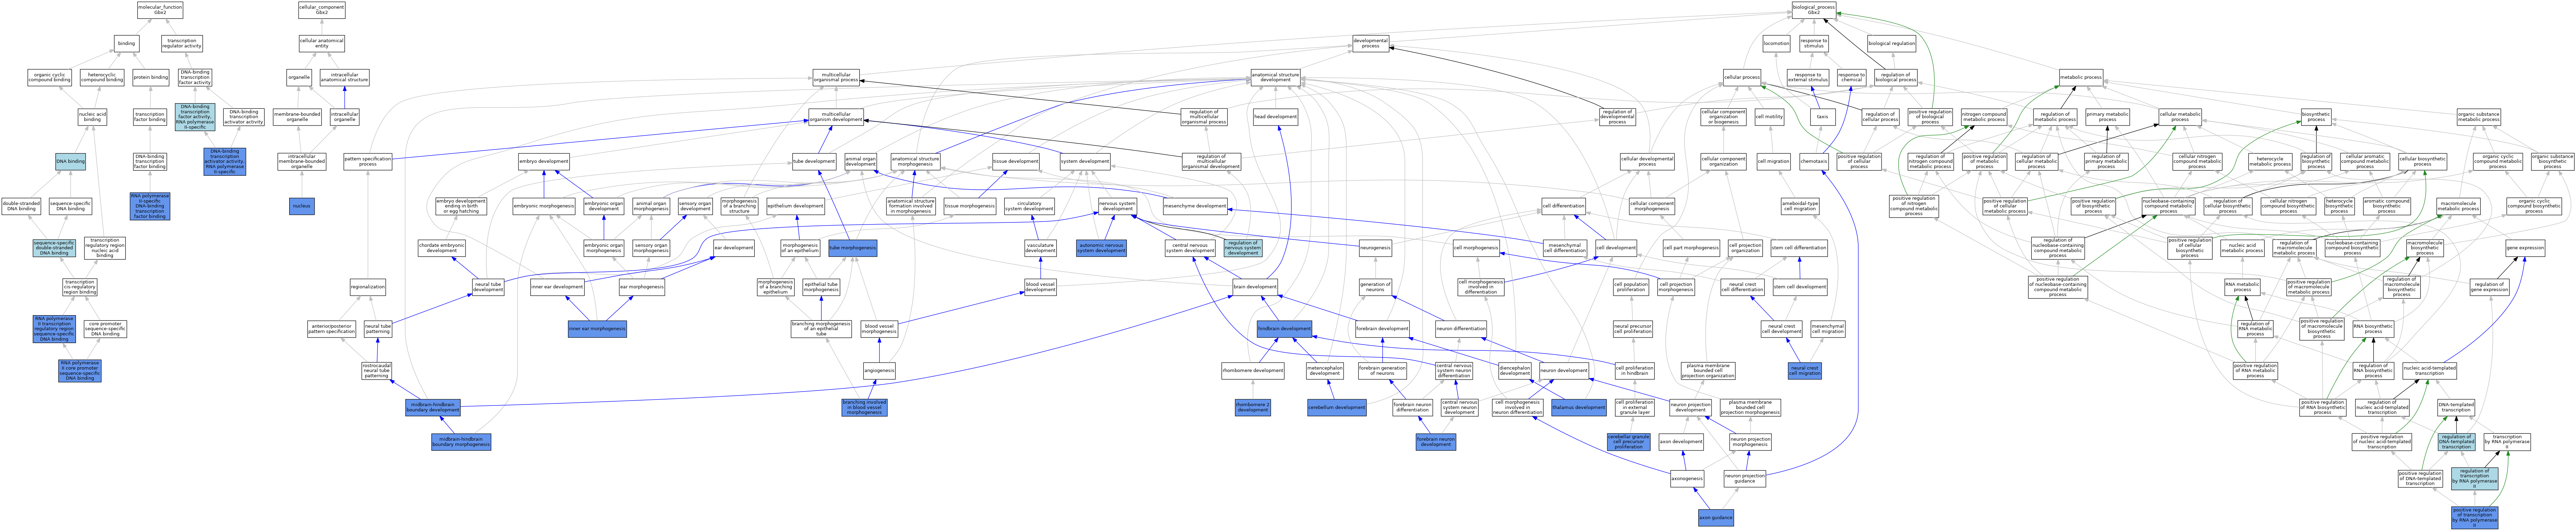Select the nucleic acid metabolic process node
Screen dimensions: 2576x531
[2242, 248]
